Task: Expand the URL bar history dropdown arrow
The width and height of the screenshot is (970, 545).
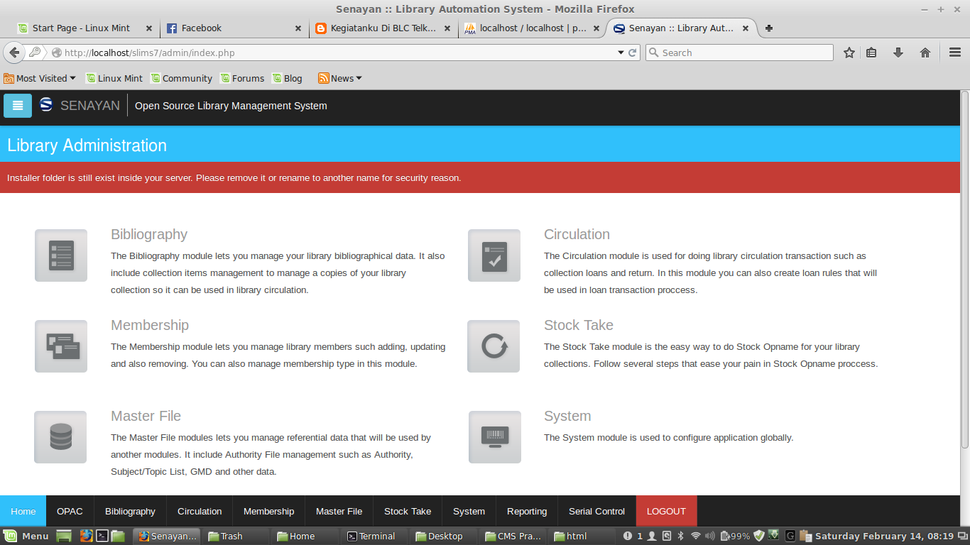Action: pyautogui.click(x=621, y=52)
